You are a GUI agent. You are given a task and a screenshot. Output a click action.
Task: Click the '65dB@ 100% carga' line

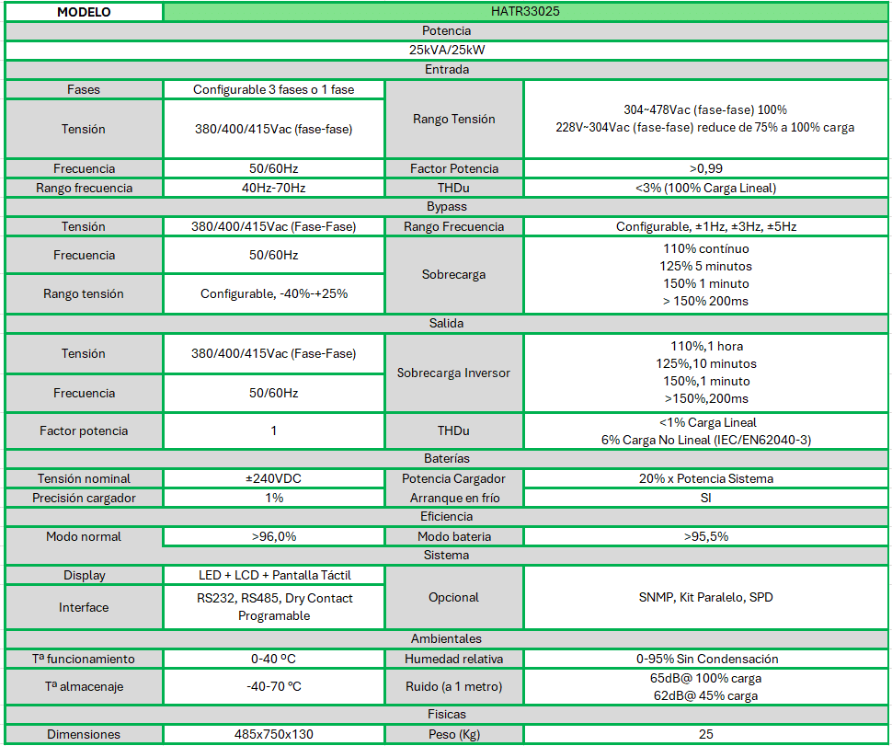click(x=705, y=678)
